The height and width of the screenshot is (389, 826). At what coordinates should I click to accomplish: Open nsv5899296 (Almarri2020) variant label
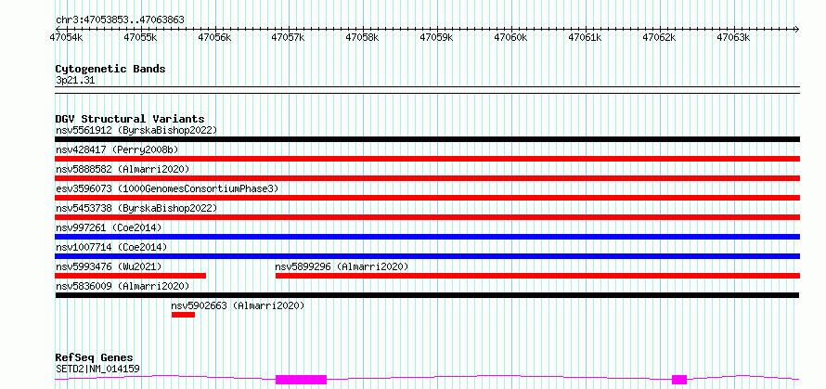click(342, 266)
